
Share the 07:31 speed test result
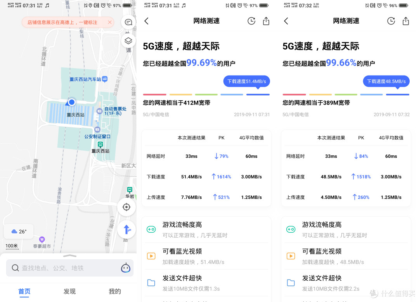tap(266, 21)
